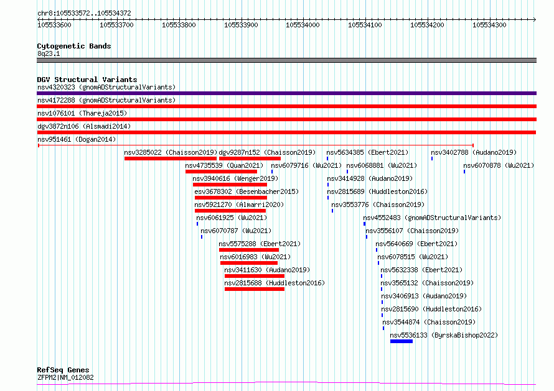The image size is (554, 391).
Task: Click nsv5921270 (Almarri2020) label
Action: click(x=239, y=205)
